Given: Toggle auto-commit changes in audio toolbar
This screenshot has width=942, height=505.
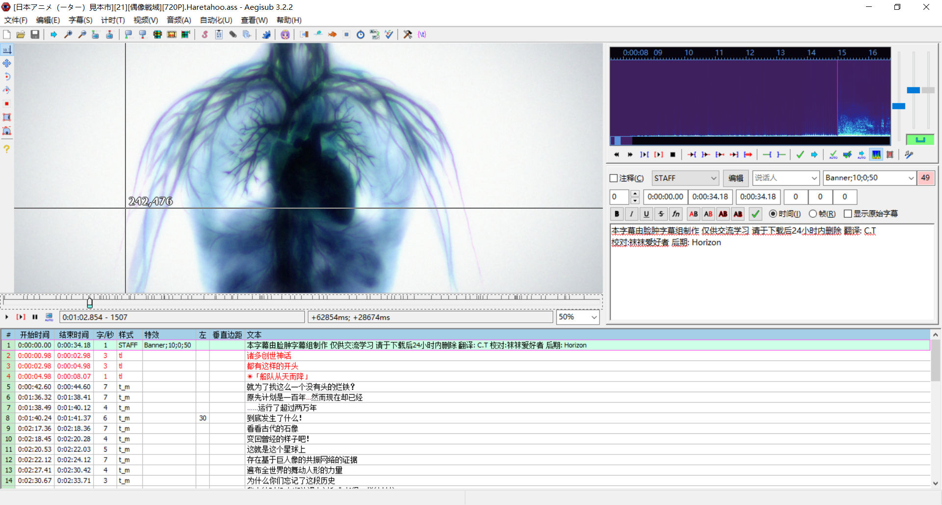Looking at the screenshot, I should coord(833,154).
